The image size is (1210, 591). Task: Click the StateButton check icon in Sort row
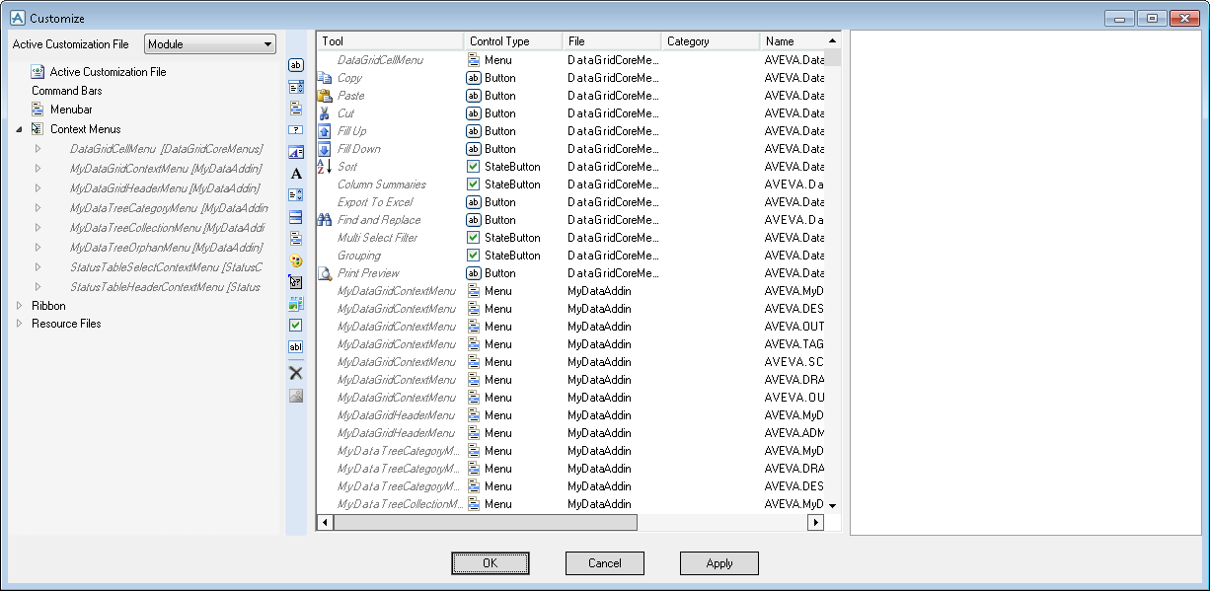(474, 167)
